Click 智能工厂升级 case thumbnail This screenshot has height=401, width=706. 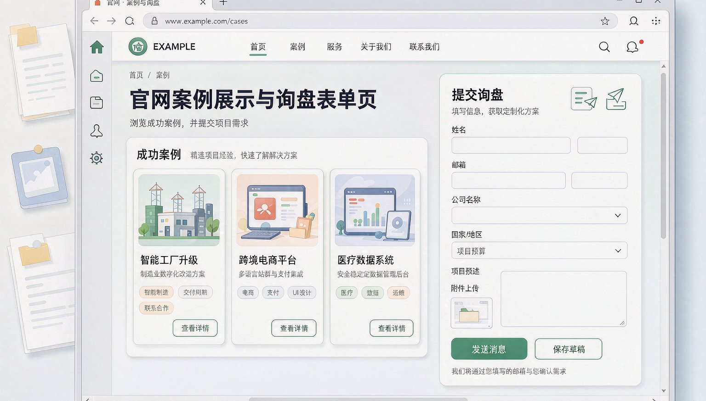[x=179, y=210]
